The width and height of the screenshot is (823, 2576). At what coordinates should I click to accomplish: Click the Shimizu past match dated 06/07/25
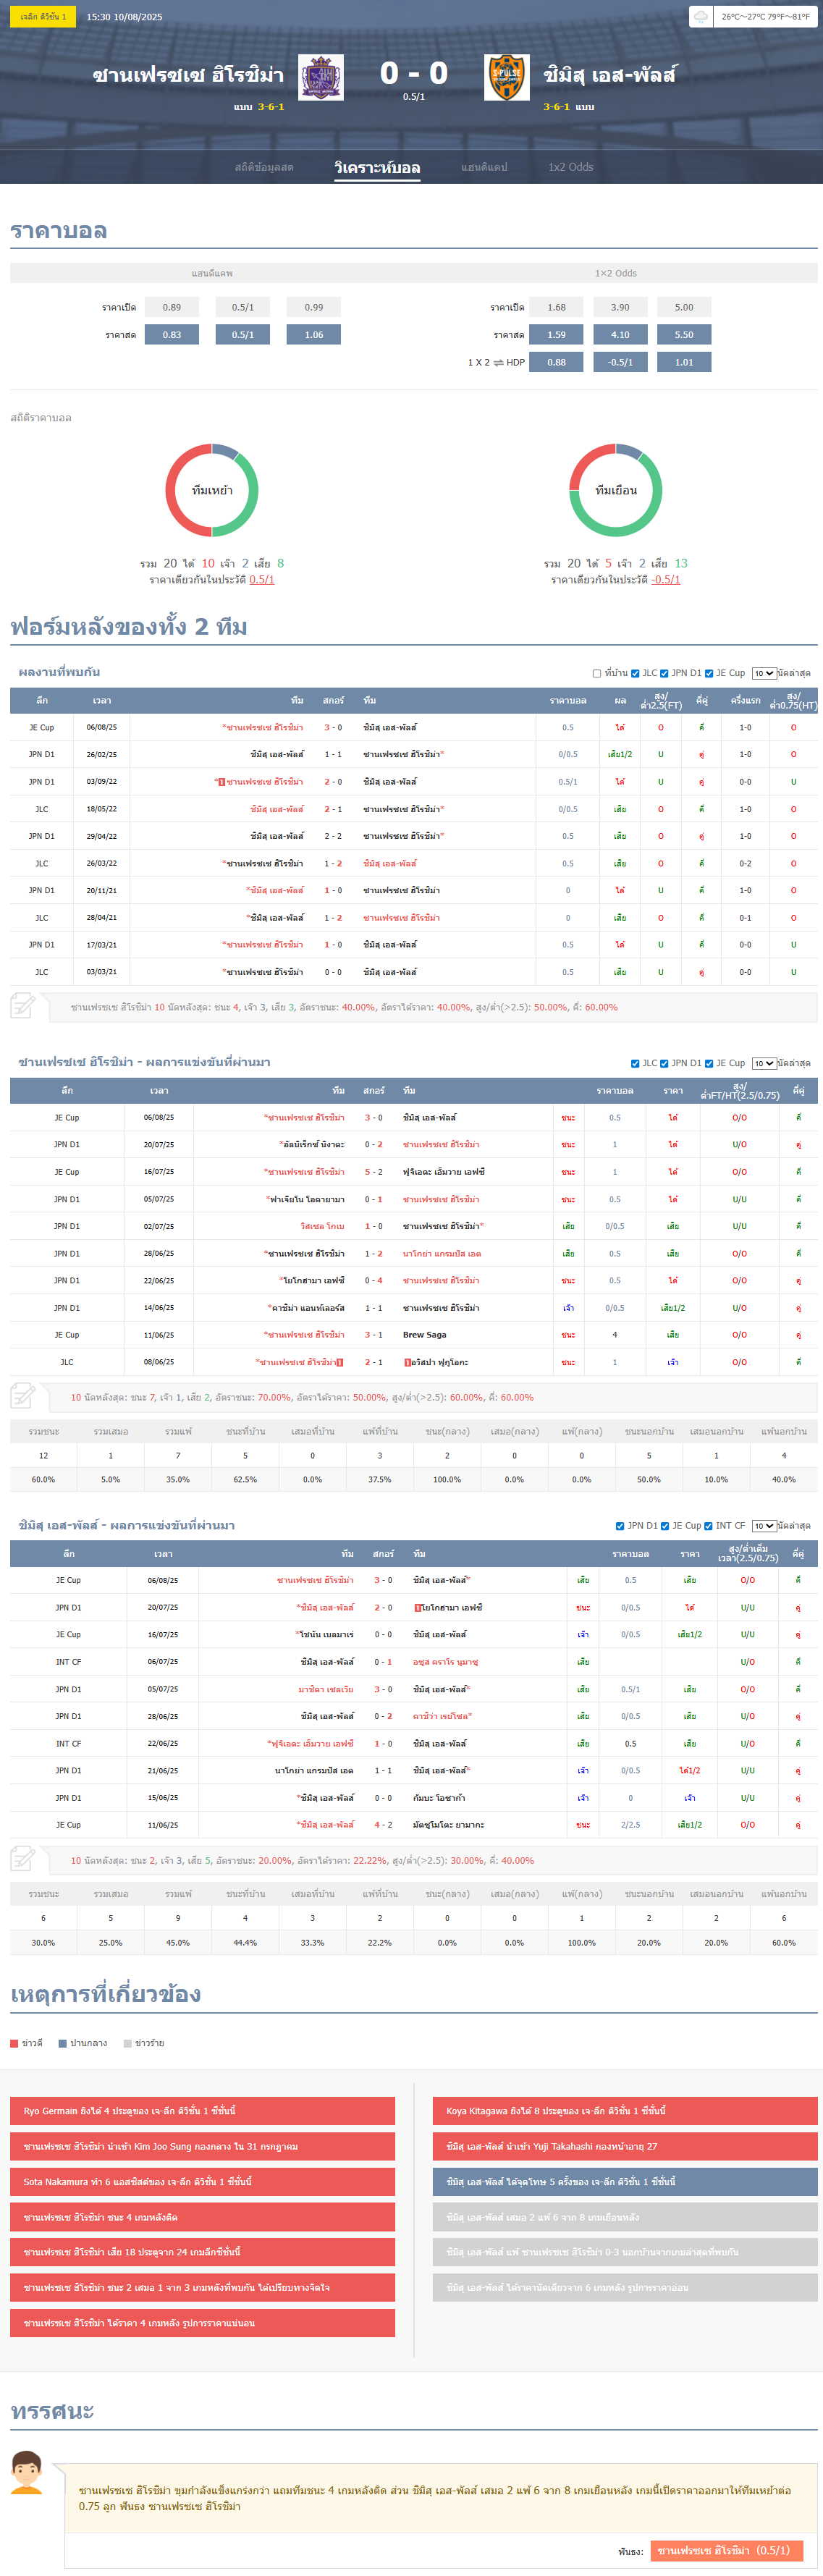(x=414, y=1662)
